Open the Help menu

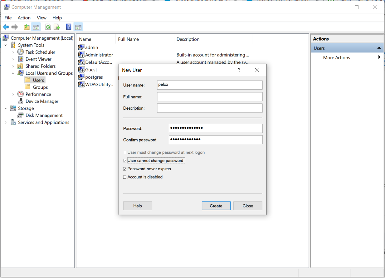[57, 18]
